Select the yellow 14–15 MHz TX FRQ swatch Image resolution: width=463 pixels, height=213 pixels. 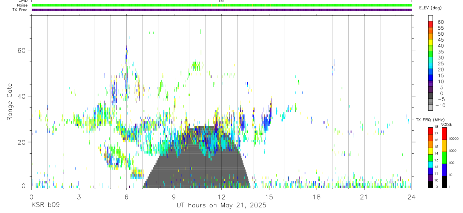click(431, 151)
